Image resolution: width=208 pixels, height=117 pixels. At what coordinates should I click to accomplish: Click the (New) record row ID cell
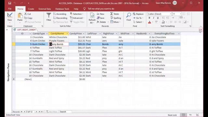coord(23,79)
